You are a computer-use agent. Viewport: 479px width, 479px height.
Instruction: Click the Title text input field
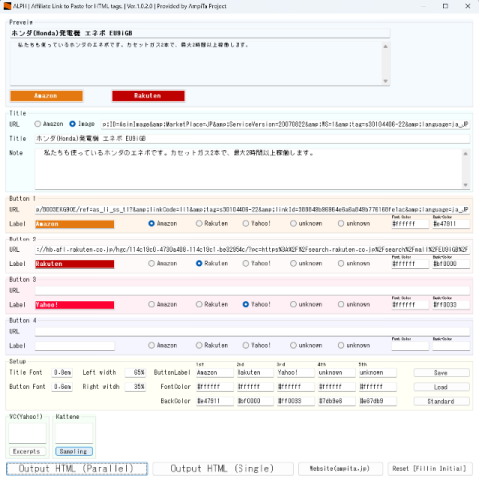point(252,139)
